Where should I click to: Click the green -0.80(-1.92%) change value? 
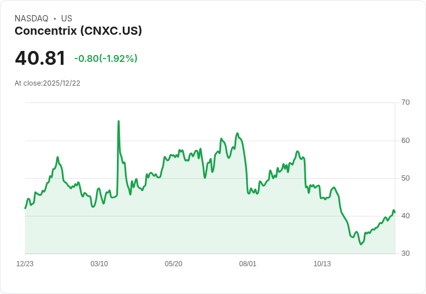pos(106,58)
